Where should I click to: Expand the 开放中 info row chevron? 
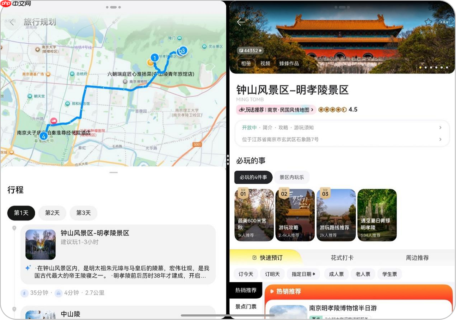440,127
